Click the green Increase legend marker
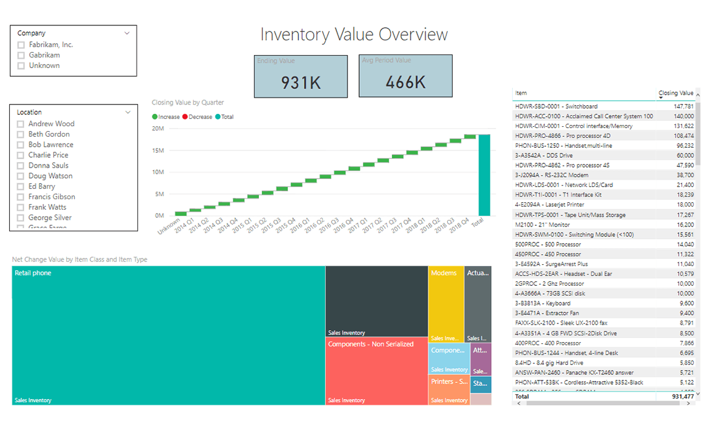This screenshot has width=706, height=425. (x=155, y=117)
